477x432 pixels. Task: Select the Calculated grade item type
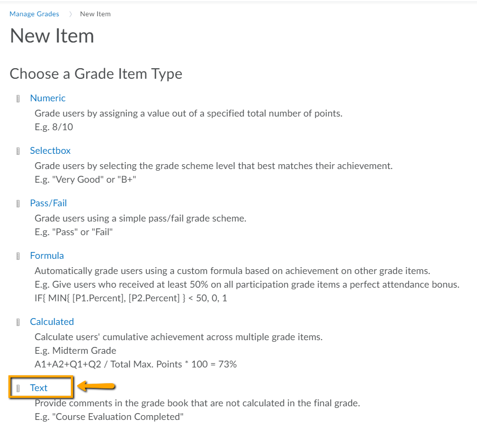(51, 322)
